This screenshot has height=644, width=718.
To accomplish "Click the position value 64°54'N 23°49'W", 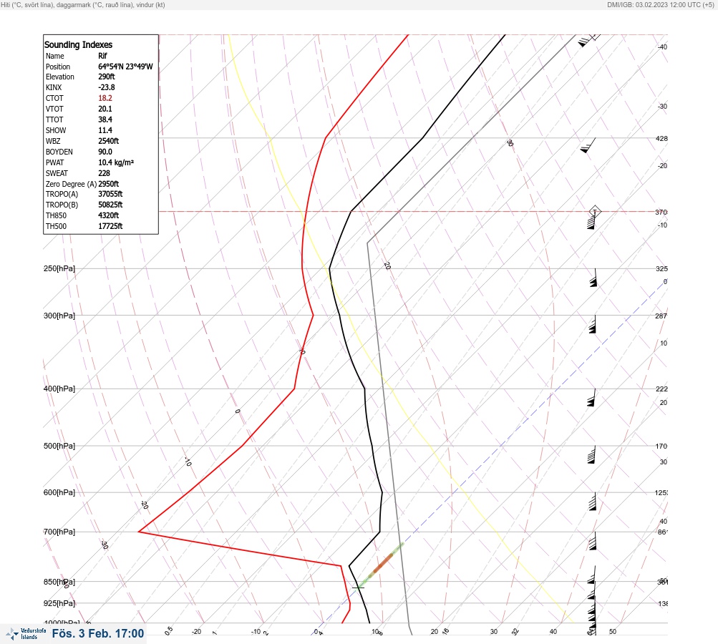I will tap(125, 67).
